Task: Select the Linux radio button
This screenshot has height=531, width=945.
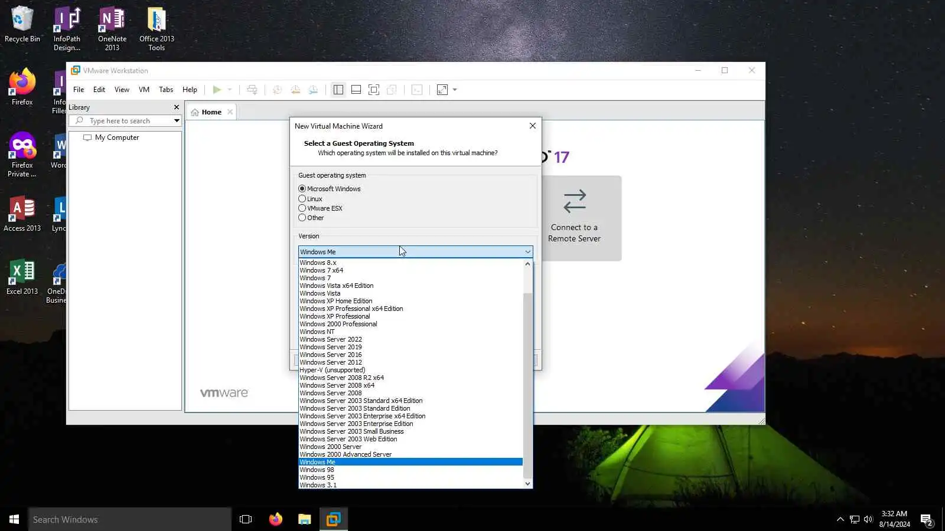Action: coord(302,199)
